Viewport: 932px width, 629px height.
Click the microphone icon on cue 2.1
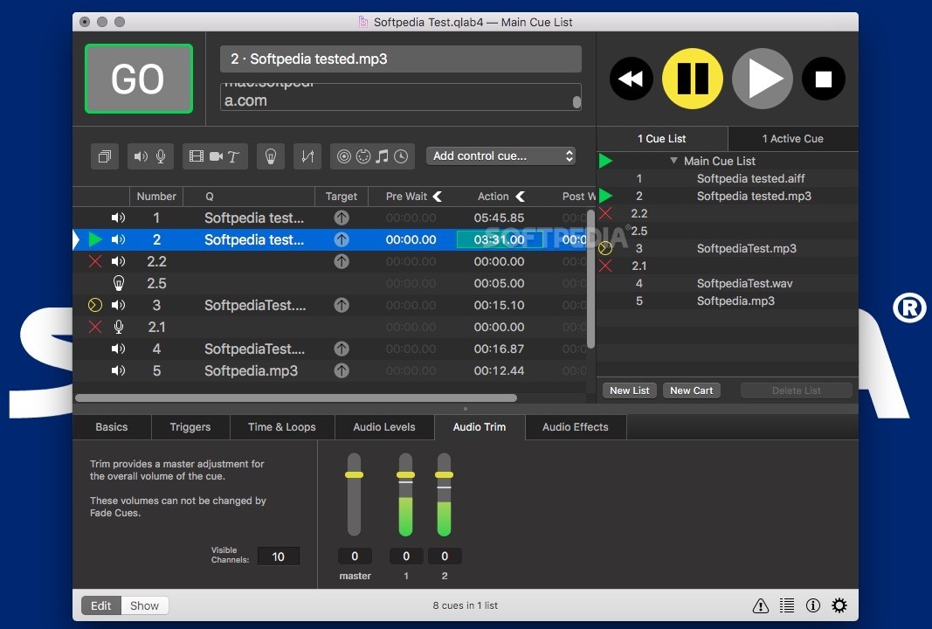(x=119, y=327)
